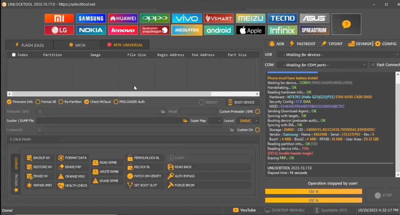Switch to the META tab
The image size is (400, 215).
77,45
